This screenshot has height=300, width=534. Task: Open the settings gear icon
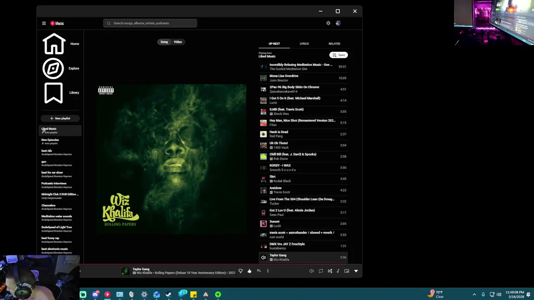[328, 23]
